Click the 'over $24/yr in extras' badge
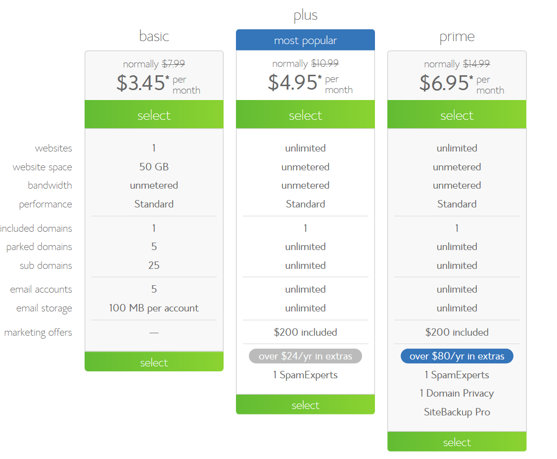The width and height of the screenshot is (557, 459). [305, 356]
